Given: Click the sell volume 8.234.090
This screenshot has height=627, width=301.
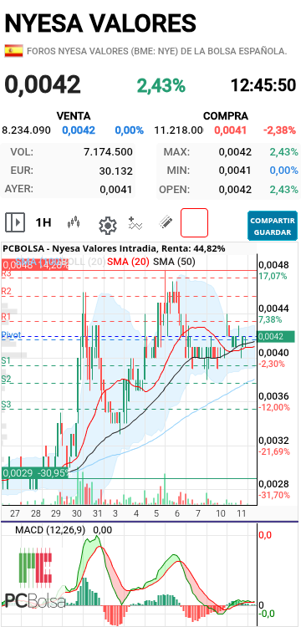Looking at the screenshot, I should 27,130.
